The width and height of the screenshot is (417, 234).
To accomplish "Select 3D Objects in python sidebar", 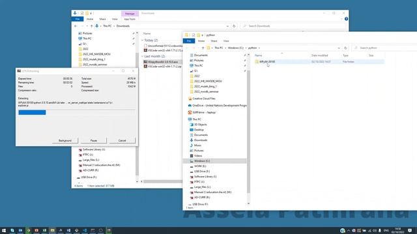I will click(x=200, y=124).
